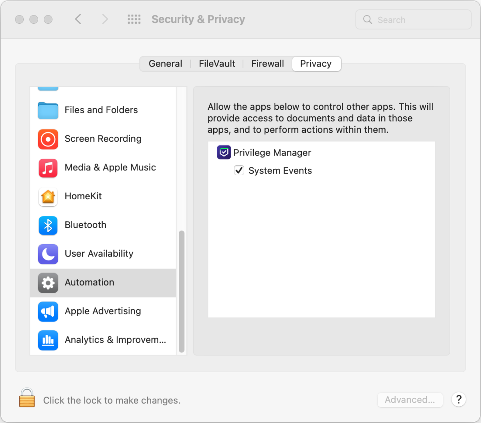Go back with the left chevron
Viewport: 481px width, 423px height.
[x=78, y=19]
